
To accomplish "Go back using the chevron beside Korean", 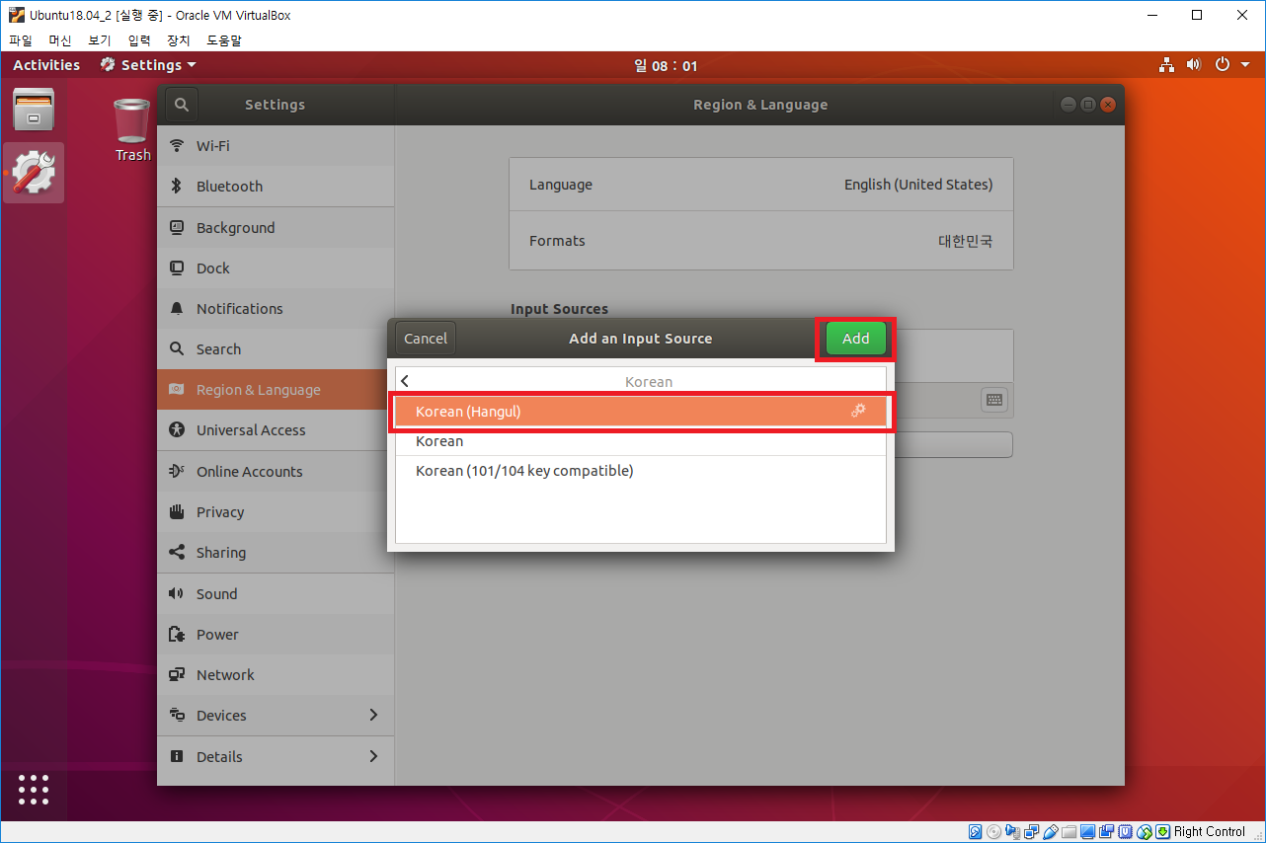I will (x=405, y=381).
